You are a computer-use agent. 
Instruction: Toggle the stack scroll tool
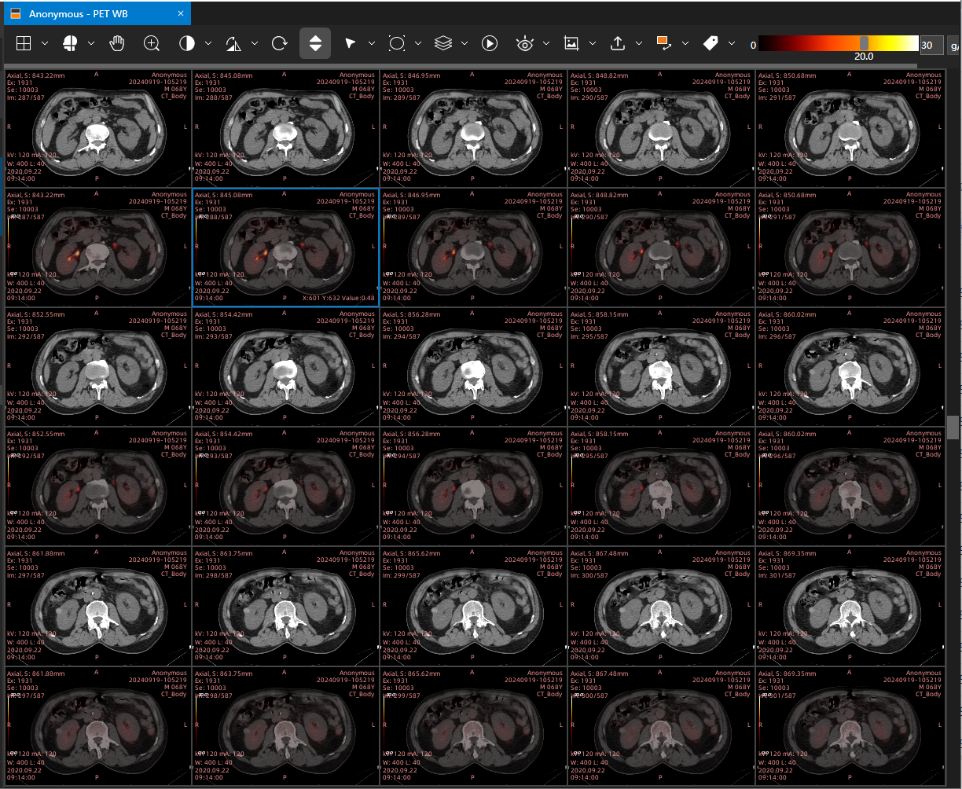(x=315, y=43)
